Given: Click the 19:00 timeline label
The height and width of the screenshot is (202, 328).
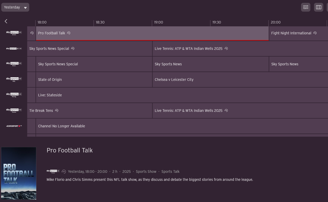Looking at the screenshot, I should [x=159, y=22].
